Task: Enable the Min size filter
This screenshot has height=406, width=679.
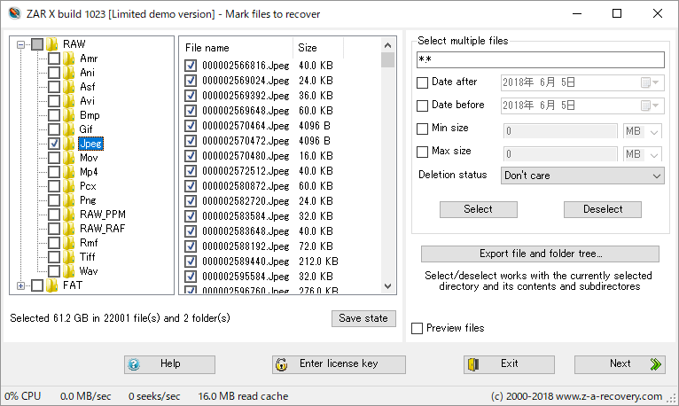Action: tap(422, 129)
